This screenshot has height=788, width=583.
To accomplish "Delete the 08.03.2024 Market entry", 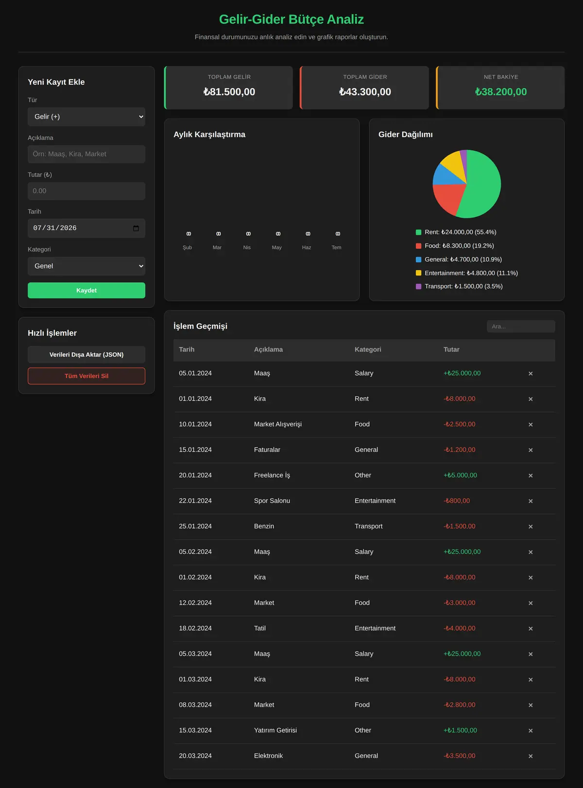I will [531, 705].
